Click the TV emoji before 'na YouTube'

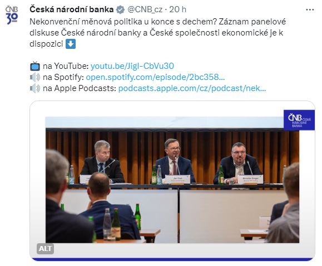tap(35, 66)
